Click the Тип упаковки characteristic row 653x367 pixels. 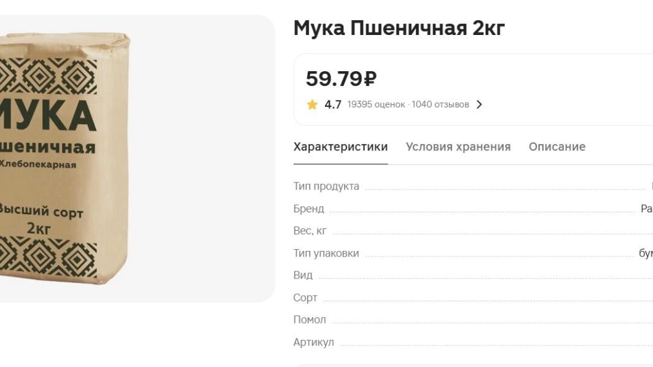(473, 253)
